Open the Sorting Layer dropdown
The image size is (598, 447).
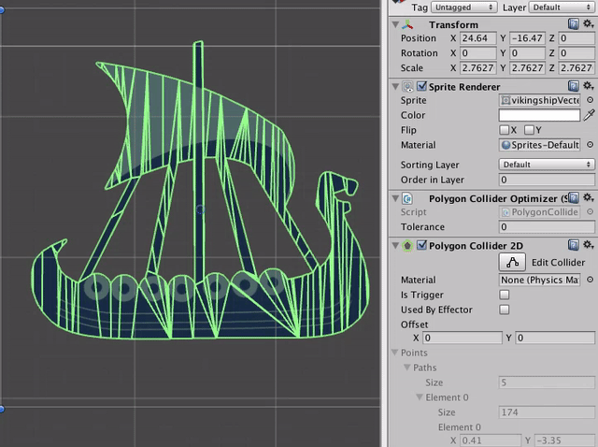coord(547,165)
